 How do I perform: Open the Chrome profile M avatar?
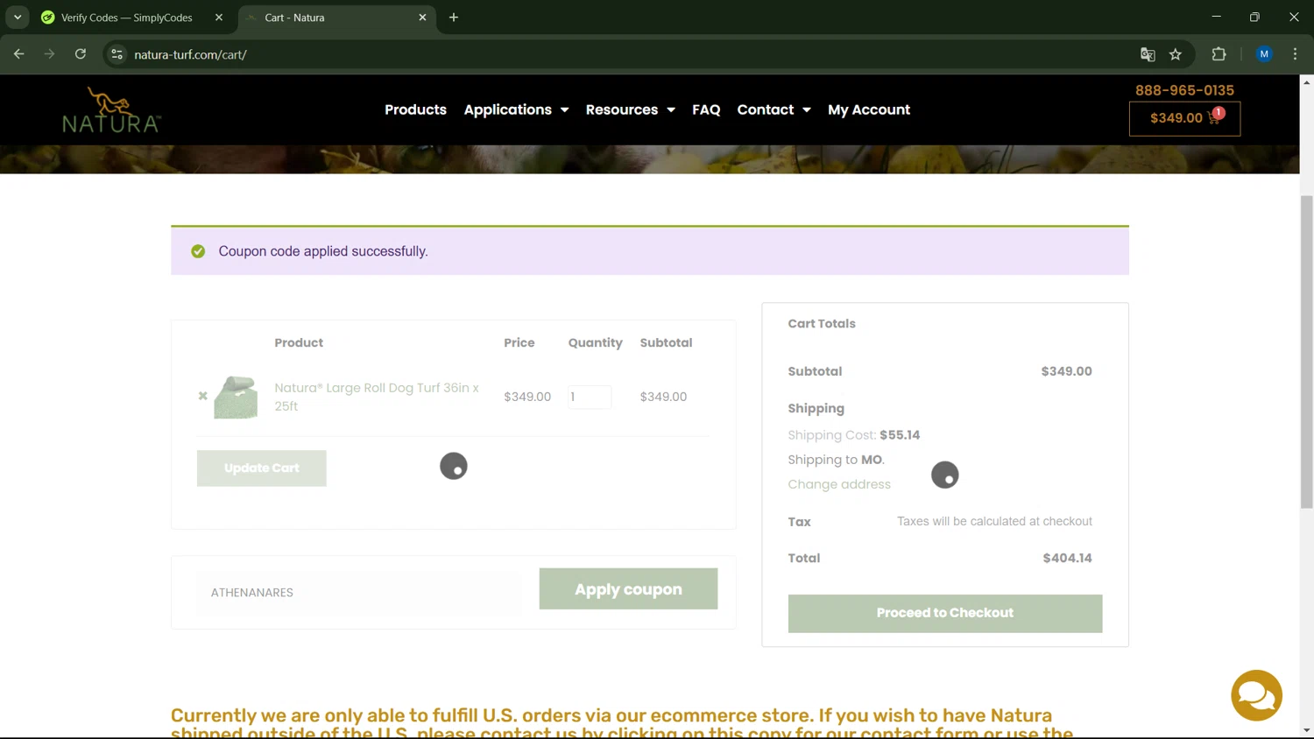pos(1264,54)
